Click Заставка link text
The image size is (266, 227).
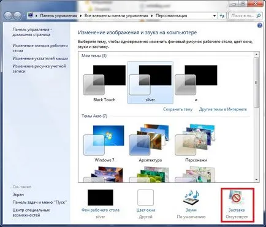pos(237,210)
